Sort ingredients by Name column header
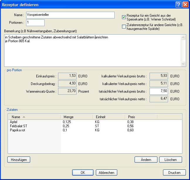The image size is (190, 180). tap(34, 117)
